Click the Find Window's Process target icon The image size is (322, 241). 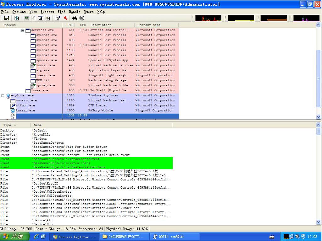coord(82,18)
